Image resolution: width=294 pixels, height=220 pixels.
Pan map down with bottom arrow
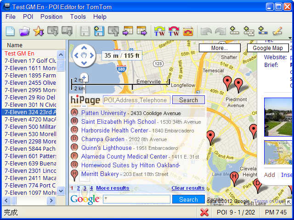[x=84, y=63]
